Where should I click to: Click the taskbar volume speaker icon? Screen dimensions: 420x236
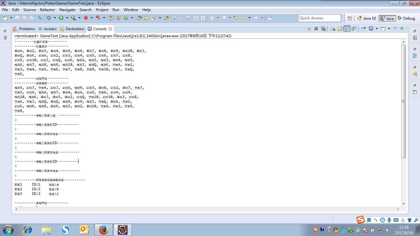387,230
